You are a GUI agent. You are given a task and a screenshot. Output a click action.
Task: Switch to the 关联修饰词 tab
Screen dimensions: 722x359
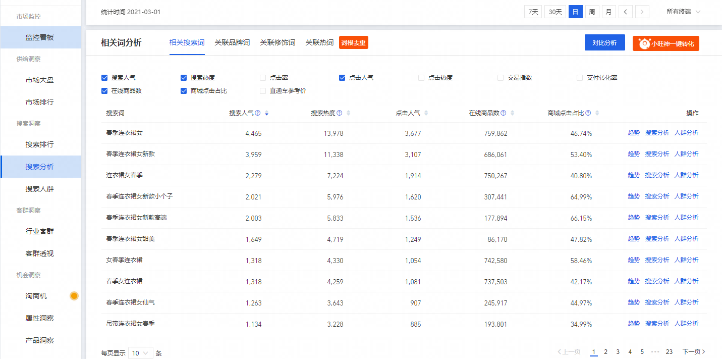pos(277,43)
